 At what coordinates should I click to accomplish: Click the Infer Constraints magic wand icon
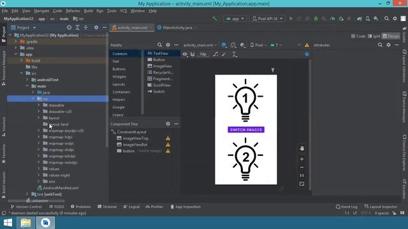click(x=224, y=54)
